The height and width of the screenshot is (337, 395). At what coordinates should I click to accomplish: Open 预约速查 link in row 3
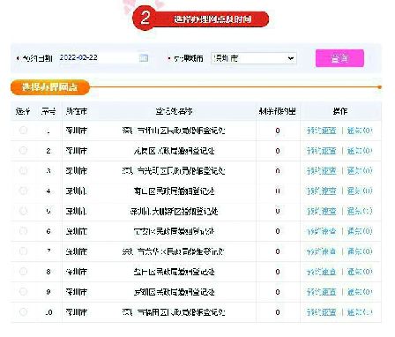321,171
